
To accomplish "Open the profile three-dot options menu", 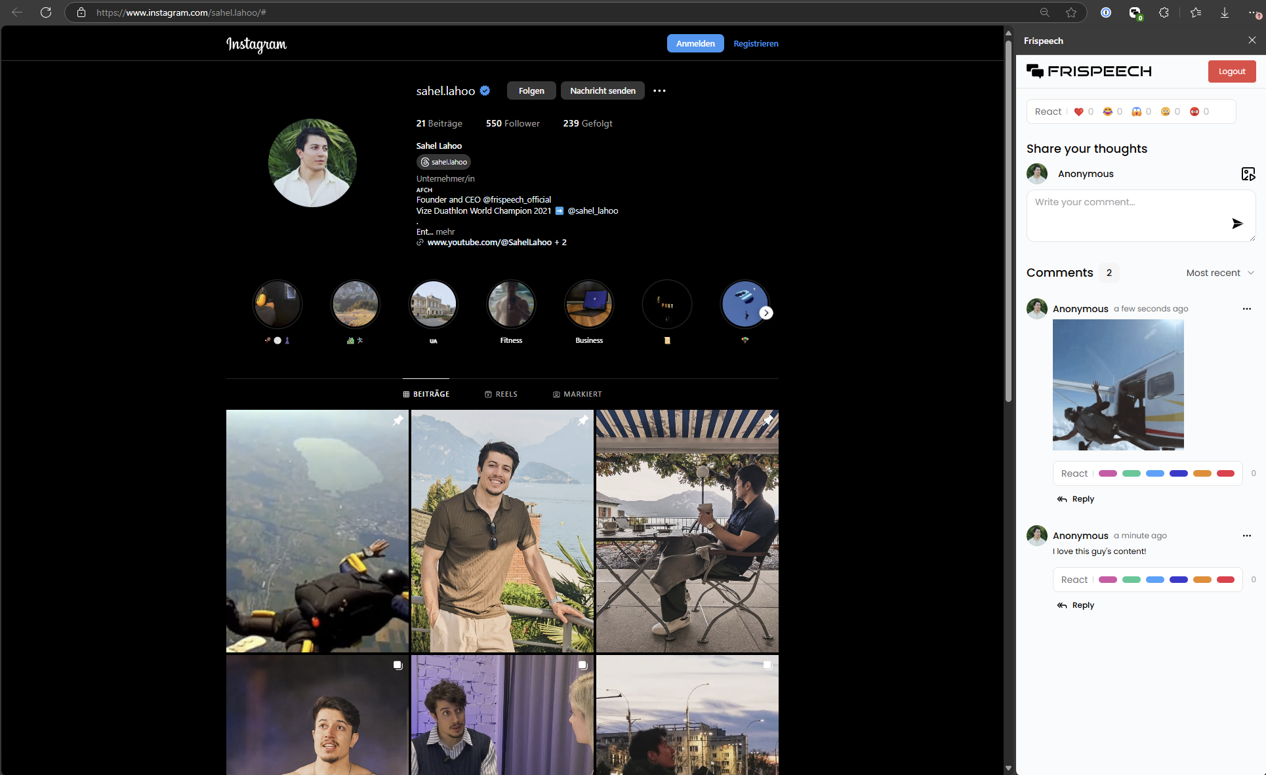I will 659,90.
